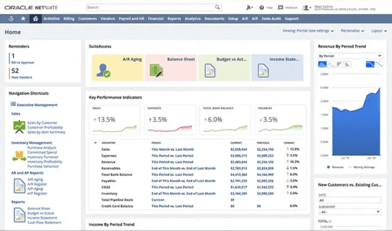392x231 pixels.
Task: Click the Shortcuts star icon
Action: (x=23, y=19)
